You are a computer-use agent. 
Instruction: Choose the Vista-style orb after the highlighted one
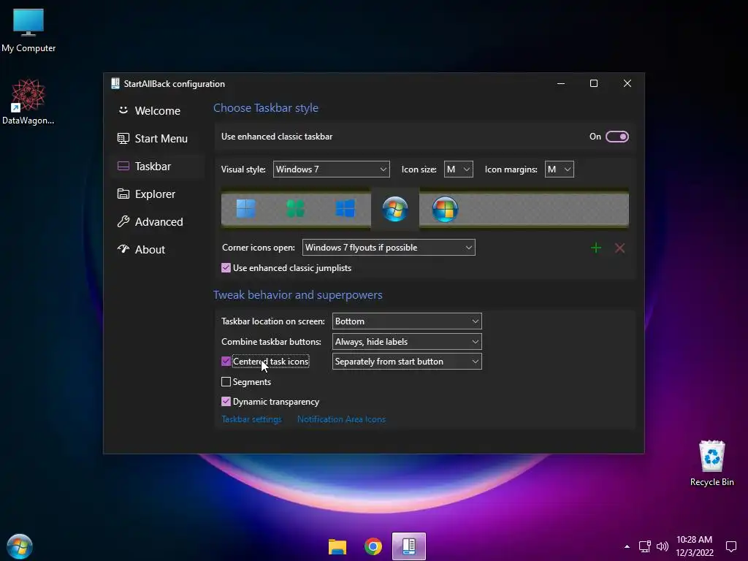coord(445,209)
